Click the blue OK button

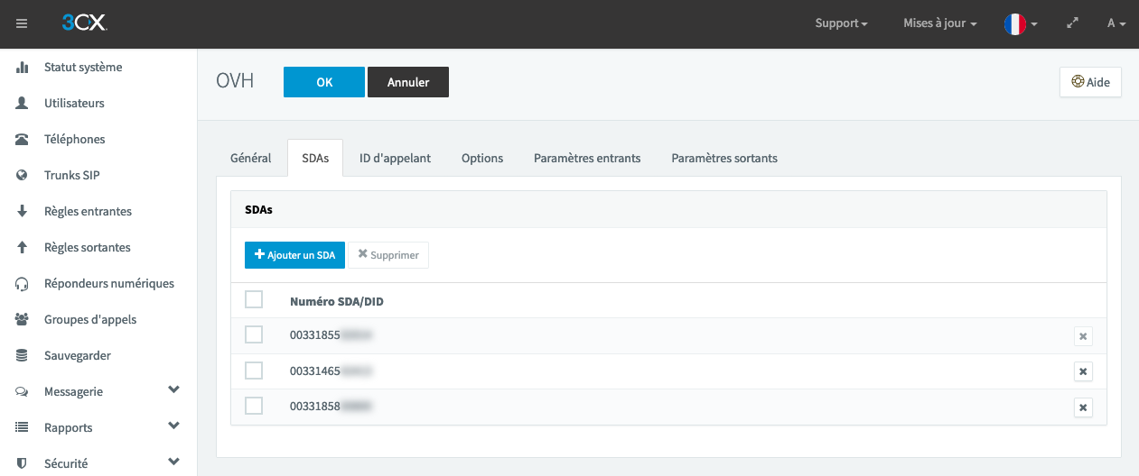(x=324, y=82)
